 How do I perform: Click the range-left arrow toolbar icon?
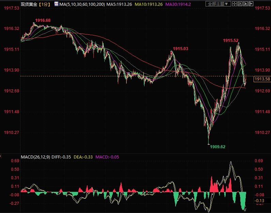click(x=241, y=4)
